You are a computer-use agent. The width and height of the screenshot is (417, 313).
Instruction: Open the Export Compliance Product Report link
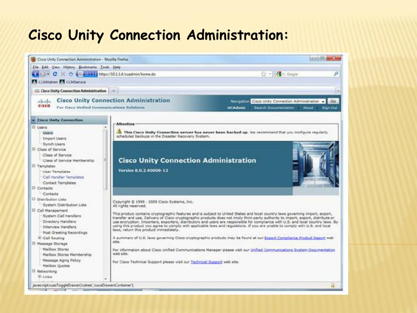point(295,238)
